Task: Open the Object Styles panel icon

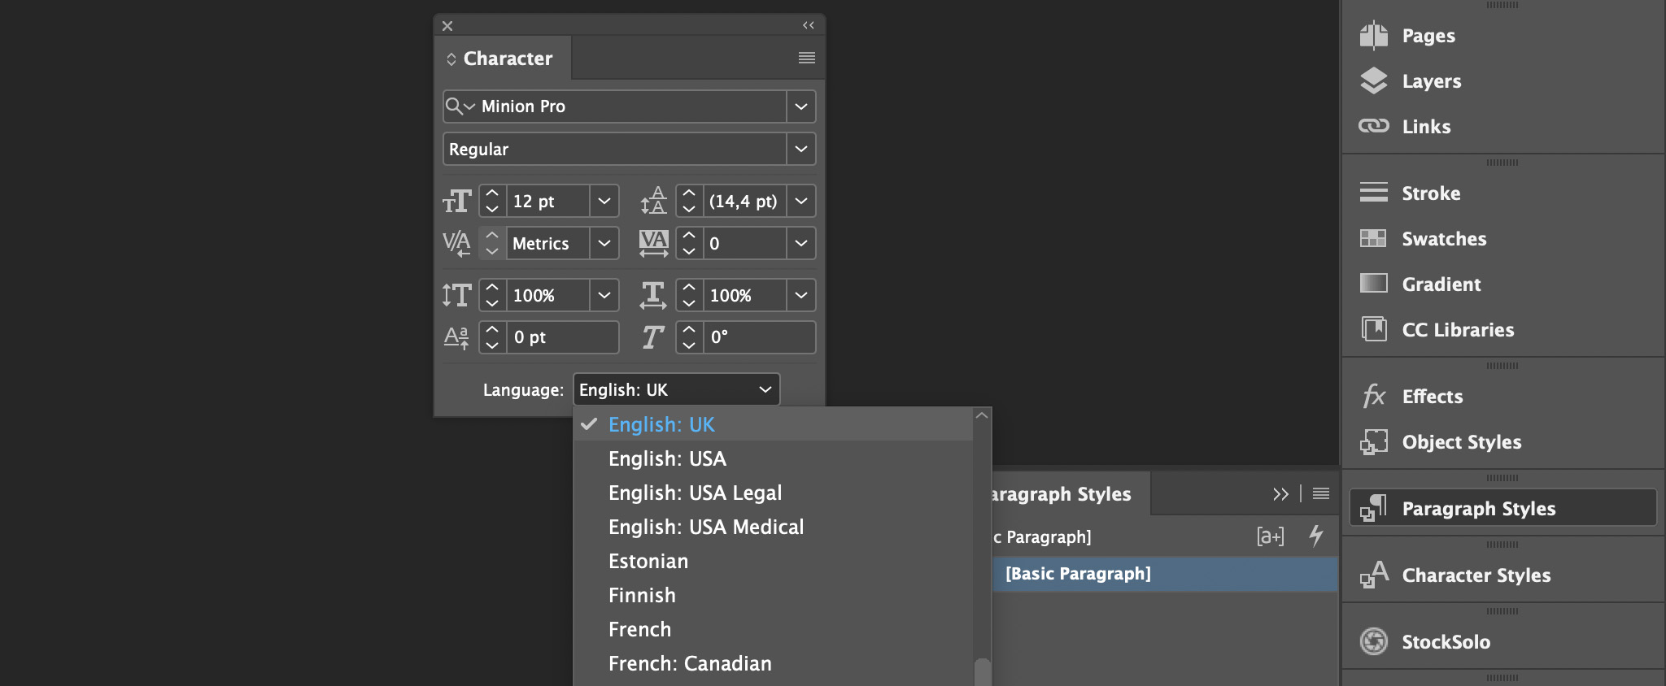Action: point(1374,442)
